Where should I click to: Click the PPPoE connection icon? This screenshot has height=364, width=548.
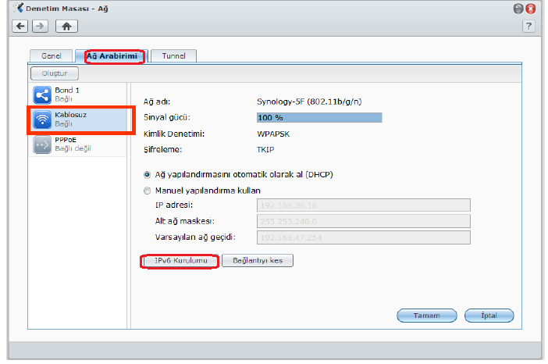coord(42,144)
